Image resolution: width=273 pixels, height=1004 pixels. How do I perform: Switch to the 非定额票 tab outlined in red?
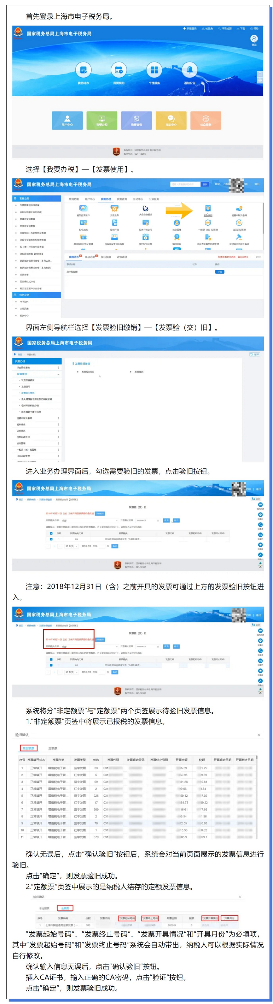[28, 748]
